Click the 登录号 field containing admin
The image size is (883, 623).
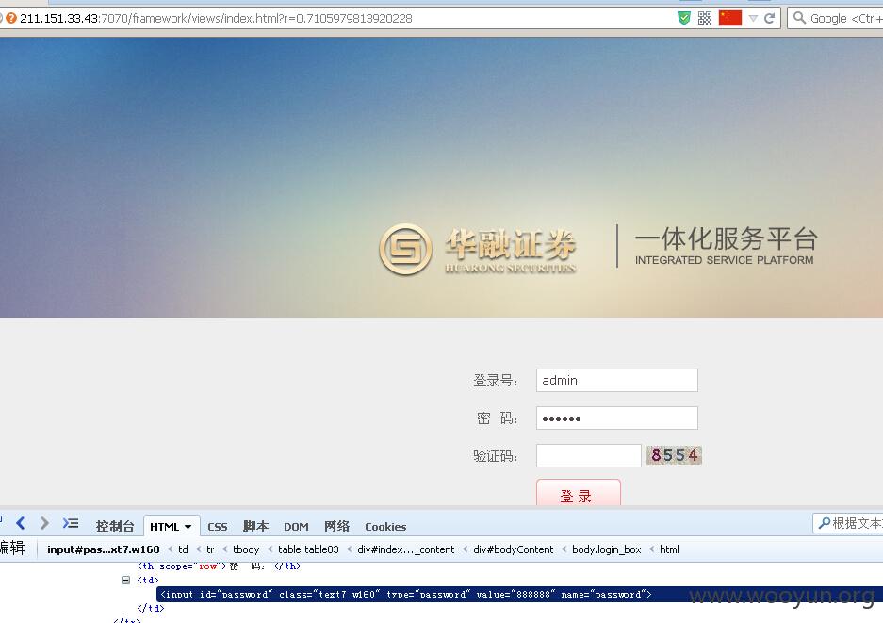616,380
